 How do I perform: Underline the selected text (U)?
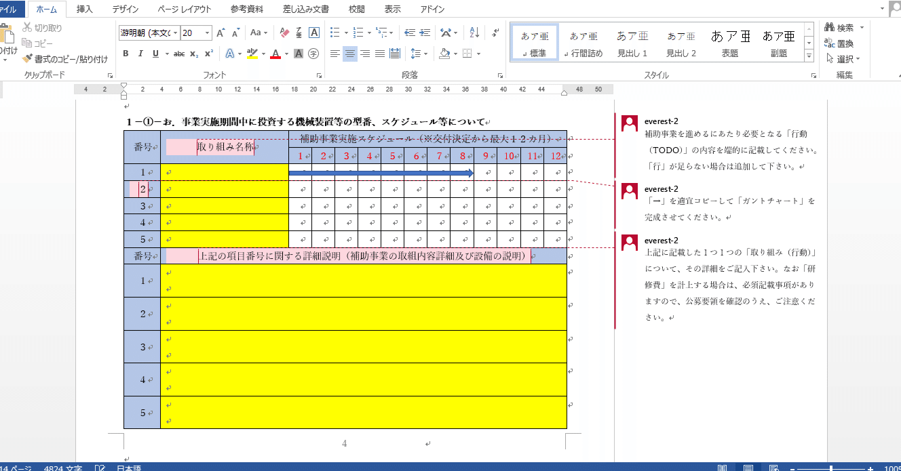coord(156,54)
